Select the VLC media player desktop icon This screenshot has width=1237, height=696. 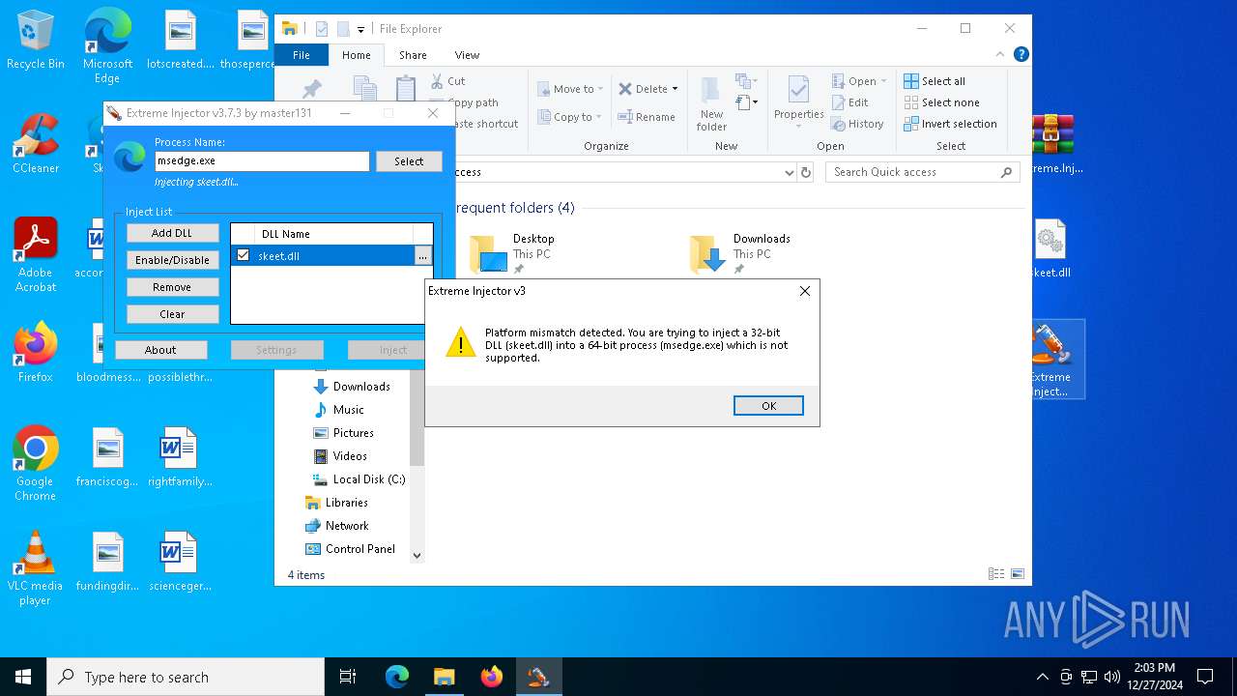[36, 568]
